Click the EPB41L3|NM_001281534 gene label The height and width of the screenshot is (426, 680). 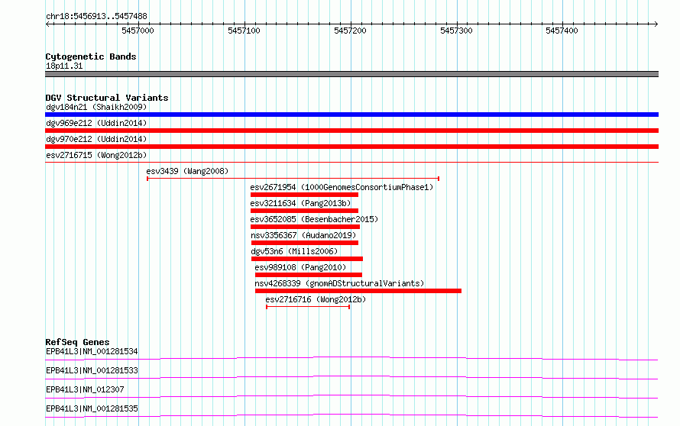click(92, 351)
